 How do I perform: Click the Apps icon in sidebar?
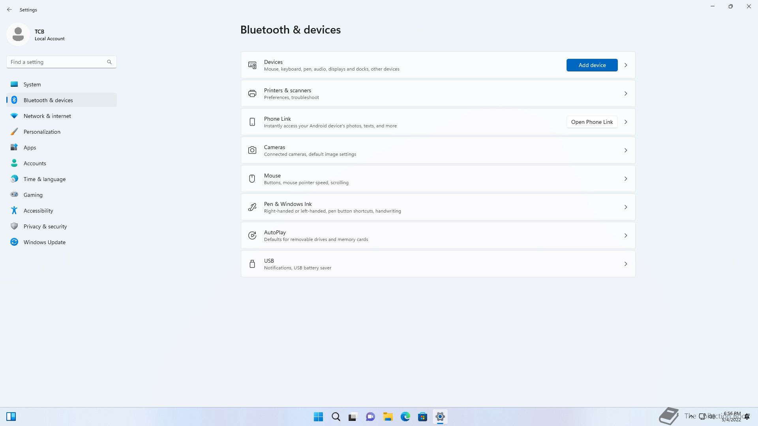(x=14, y=147)
